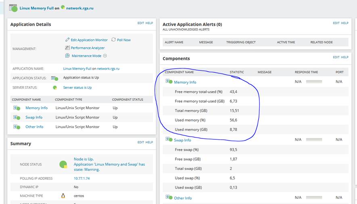Click the Other Info status icon in Components panel

pos(169,198)
